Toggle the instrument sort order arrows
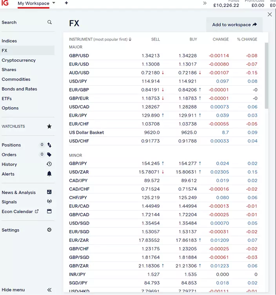The image size is (276, 295). [x=130, y=40]
